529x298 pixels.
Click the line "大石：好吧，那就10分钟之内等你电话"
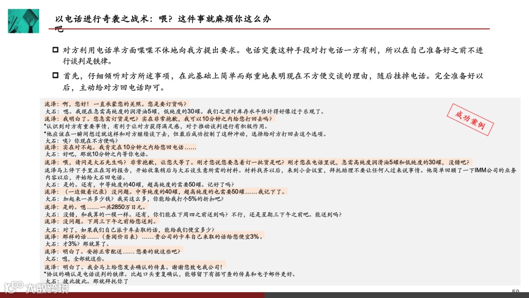96,154
